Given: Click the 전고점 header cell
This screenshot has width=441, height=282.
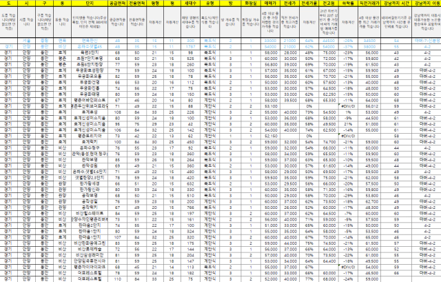Looking at the screenshot, I should click(329, 3).
